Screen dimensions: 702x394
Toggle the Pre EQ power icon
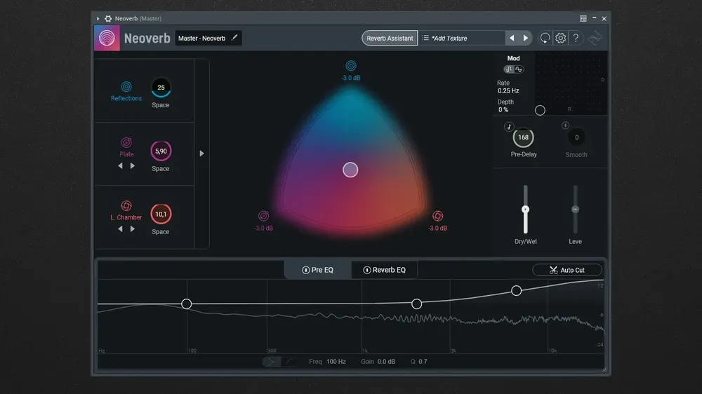coord(306,270)
